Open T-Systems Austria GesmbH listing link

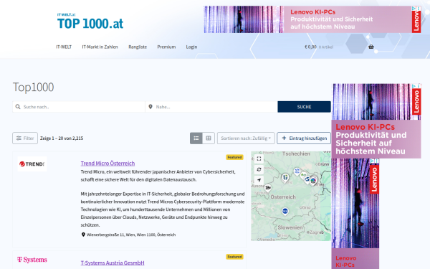tap(113, 263)
